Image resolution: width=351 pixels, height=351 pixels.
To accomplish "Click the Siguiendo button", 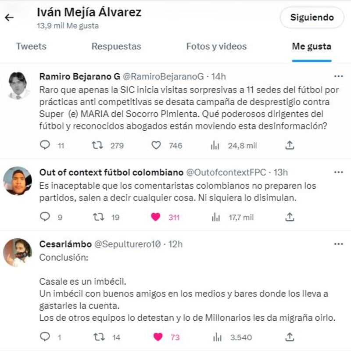I will coord(312,18).
